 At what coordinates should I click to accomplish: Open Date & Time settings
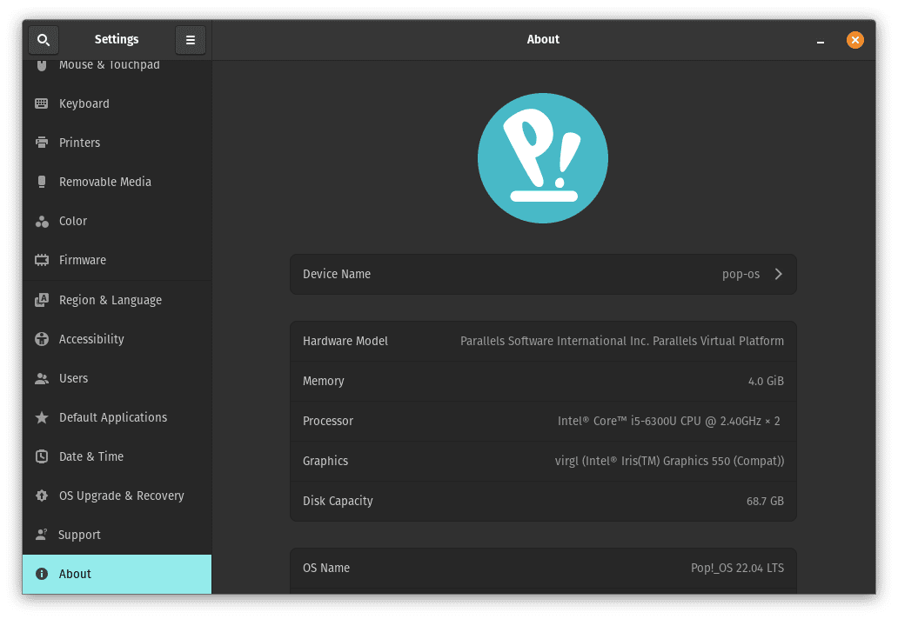pos(117,456)
